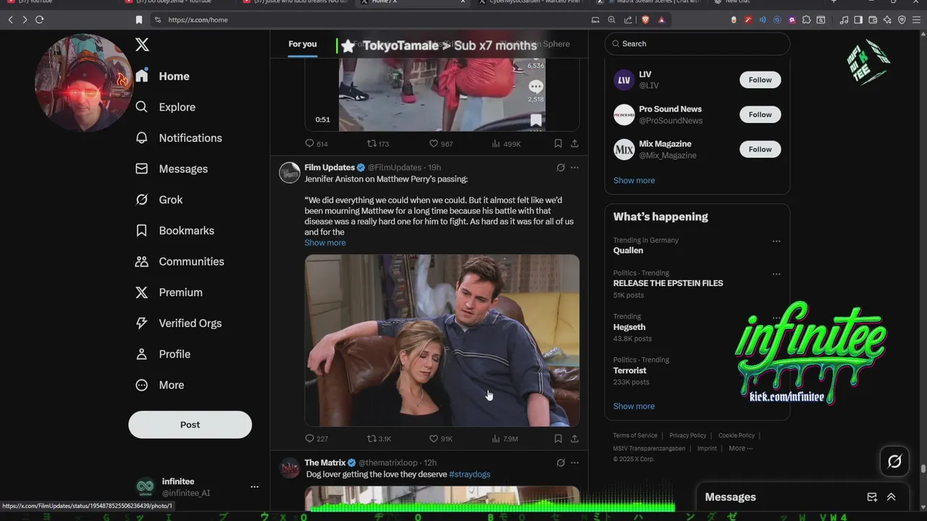927x521 pixels.
Task: View analytics showing 499K views
Action: pyautogui.click(x=506, y=144)
